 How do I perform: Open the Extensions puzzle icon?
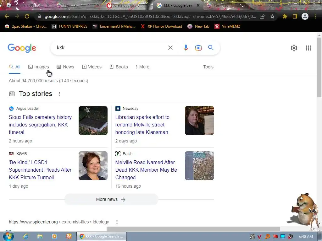pyautogui.click(x=285, y=16)
